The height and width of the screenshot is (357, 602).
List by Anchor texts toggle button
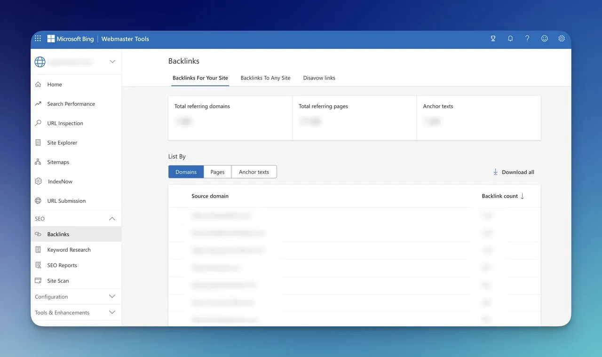254,172
